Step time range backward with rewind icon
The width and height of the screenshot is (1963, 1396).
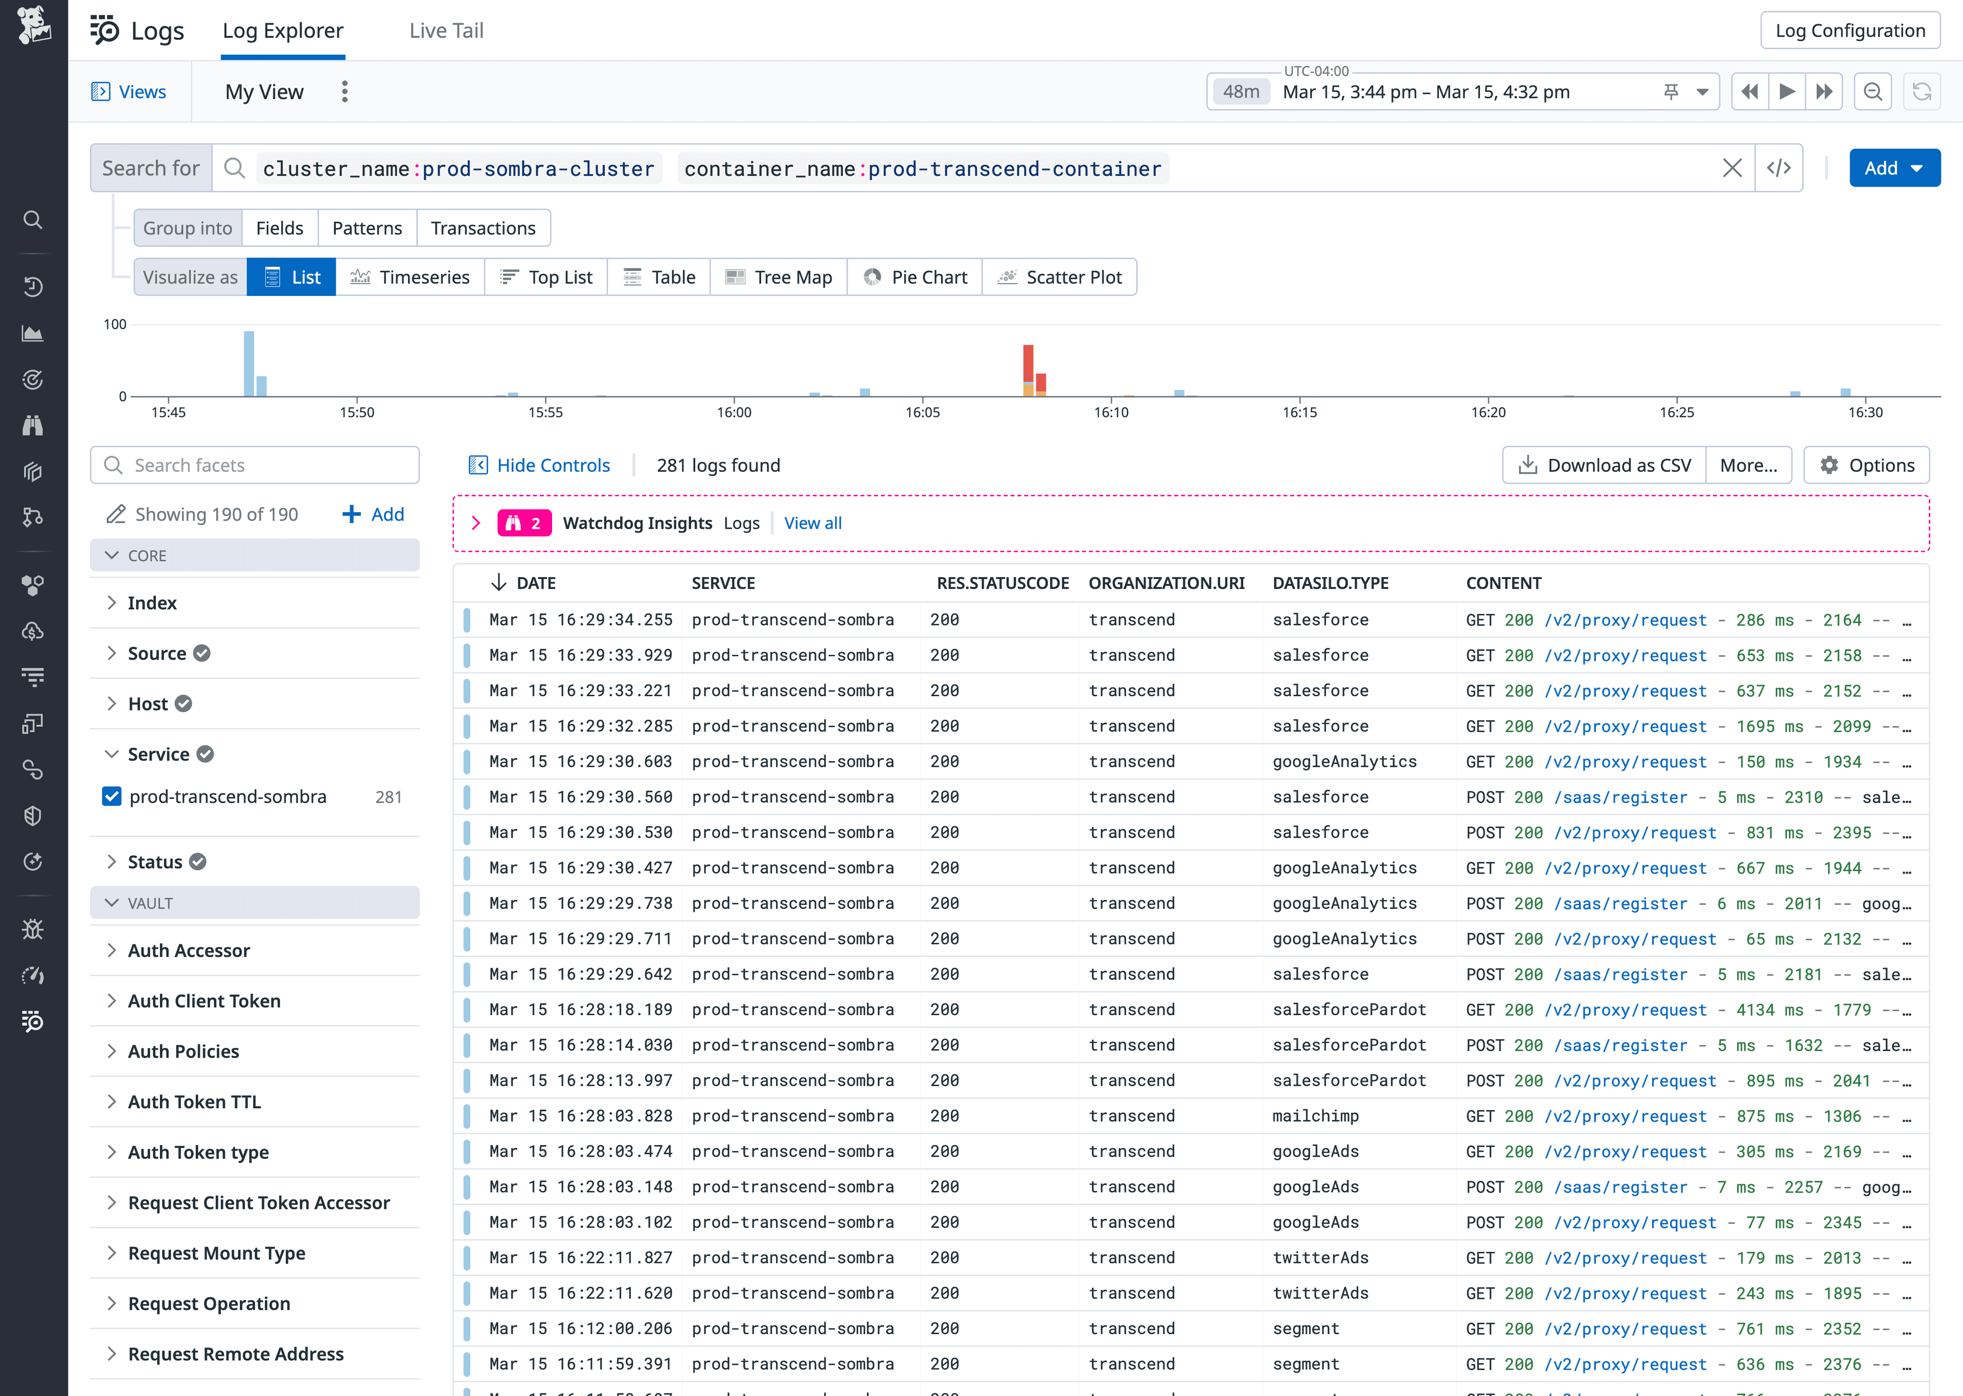1749,92
